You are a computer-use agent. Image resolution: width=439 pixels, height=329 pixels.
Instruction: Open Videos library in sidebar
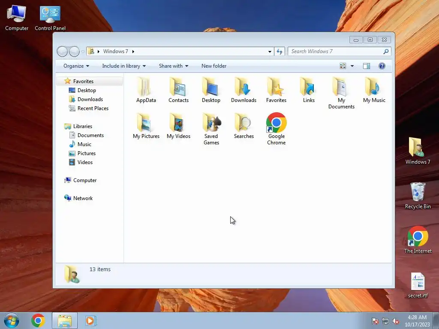(85, 162)
